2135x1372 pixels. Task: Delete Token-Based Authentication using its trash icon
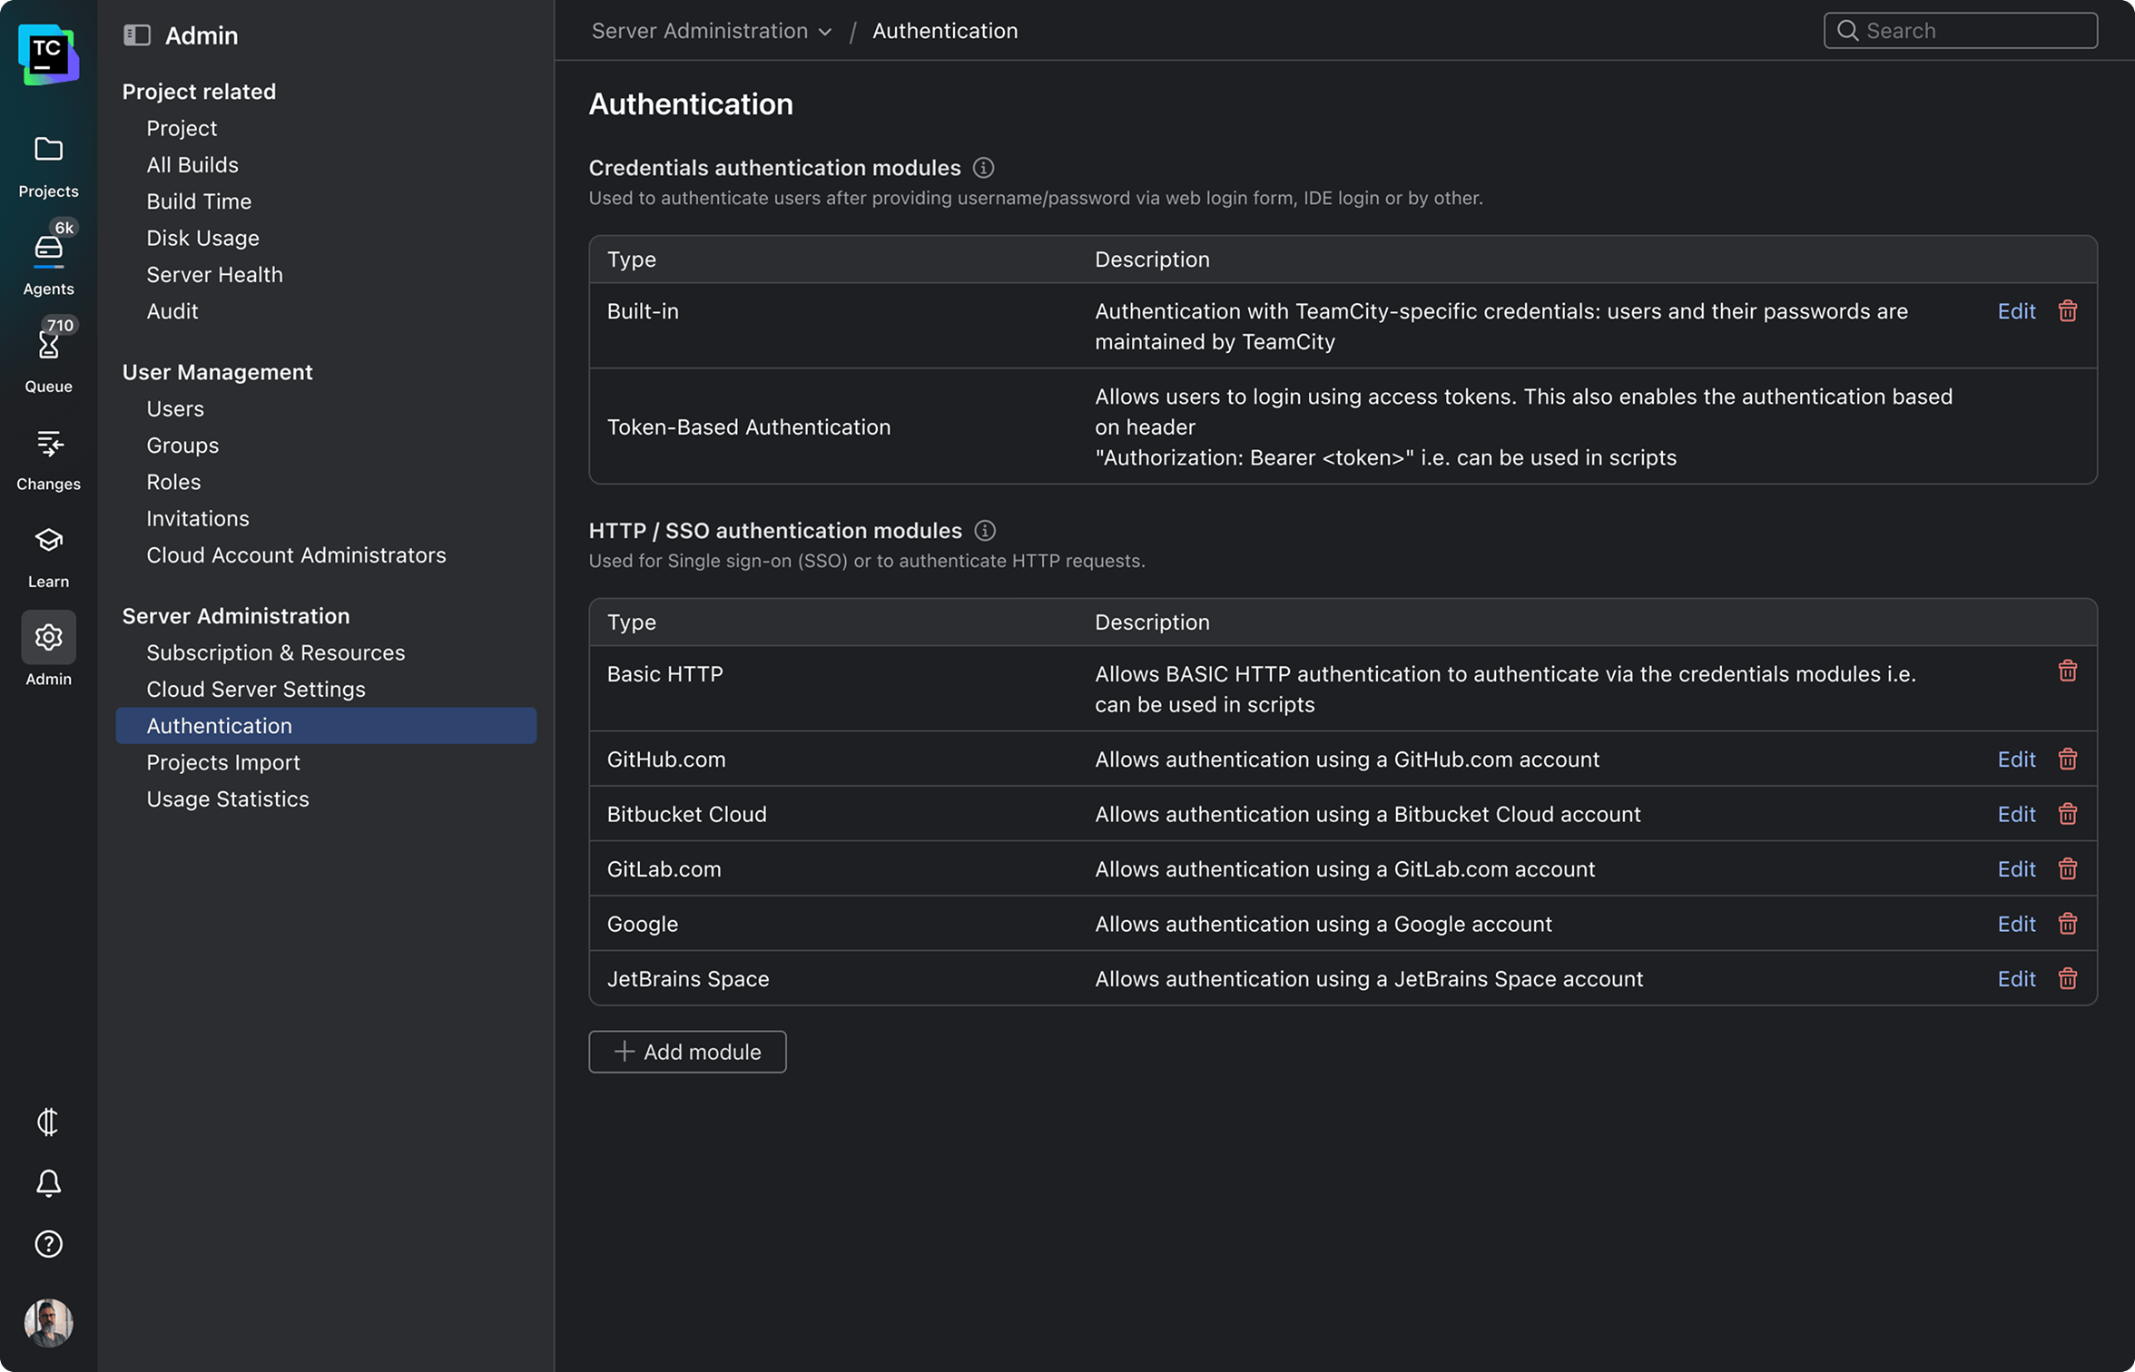click(x=2068, y=426)
